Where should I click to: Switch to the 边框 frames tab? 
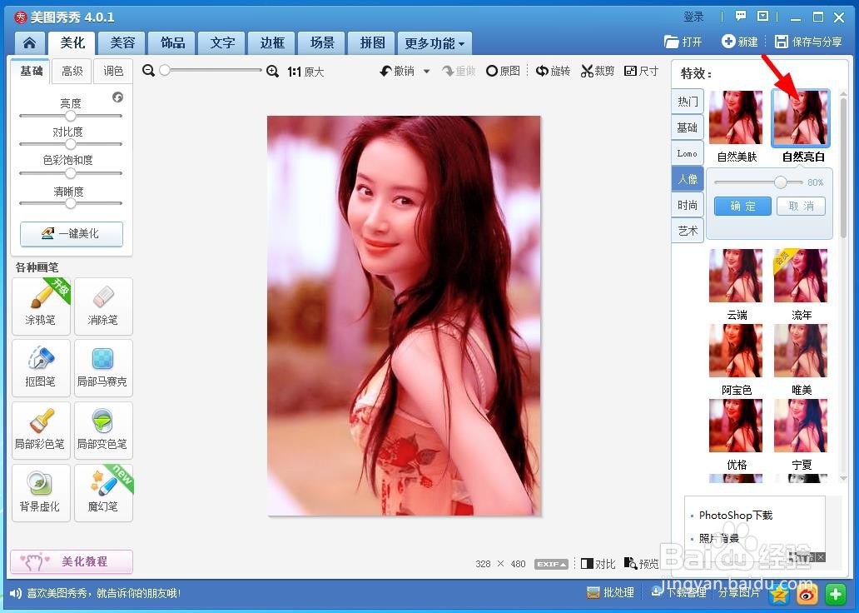(272, 42)
